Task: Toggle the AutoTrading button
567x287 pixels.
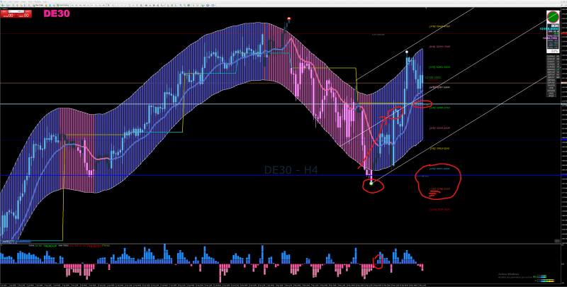Action: click(62, 5)
